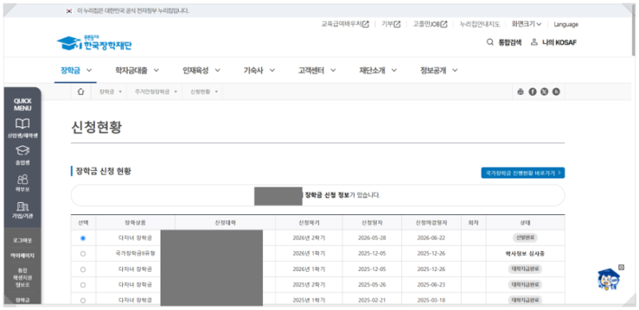The image size is (639, 310).
Task: Open the chatbot mascot character
Action: pos(608,280)
